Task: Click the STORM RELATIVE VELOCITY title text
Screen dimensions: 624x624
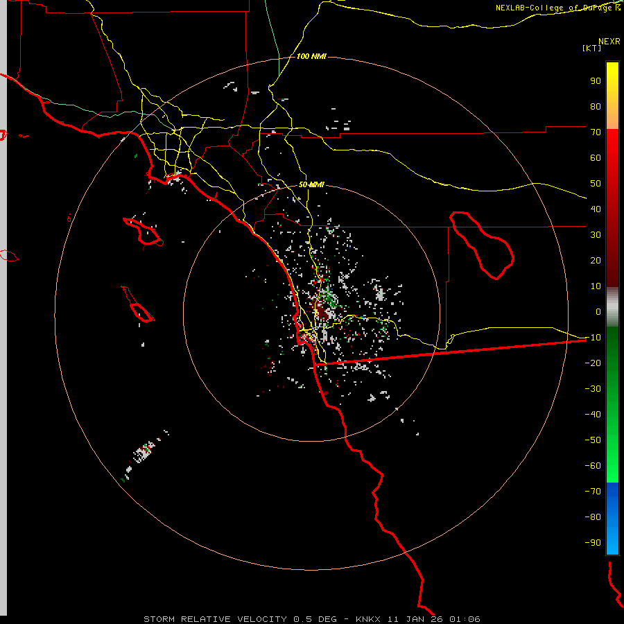Action: point(215,619)
